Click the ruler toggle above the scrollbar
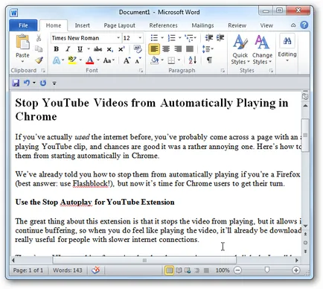The height and width of the screenshot is (289, 323). pyautogui.click(x=305, y=96)
